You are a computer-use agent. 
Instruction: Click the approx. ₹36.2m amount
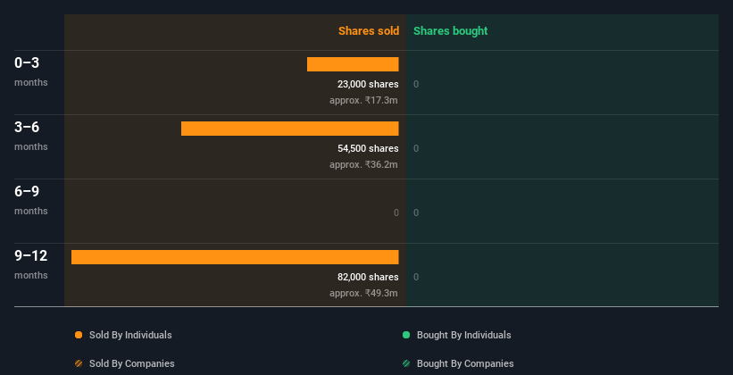coord(363,164)
